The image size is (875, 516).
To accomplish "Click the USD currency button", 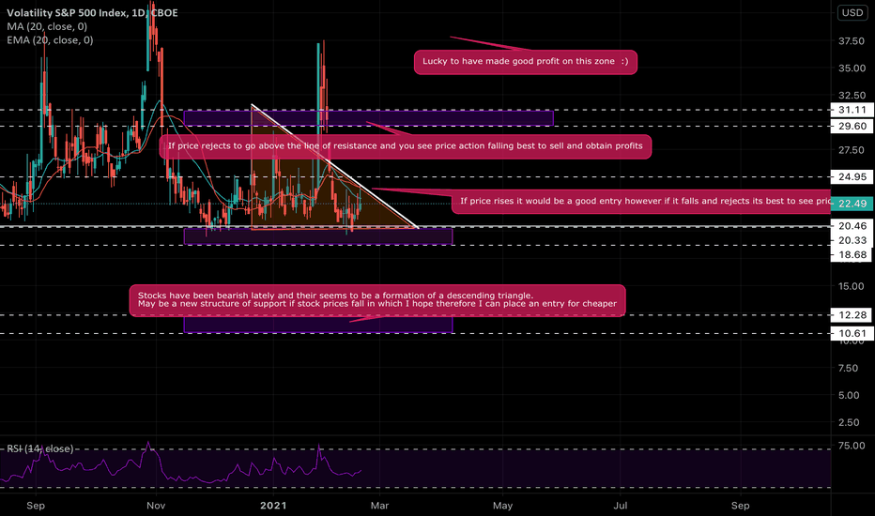I will [x=852, y=13].
